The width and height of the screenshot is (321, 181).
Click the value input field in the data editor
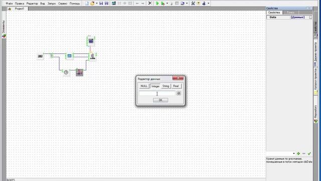click(157, 94)
